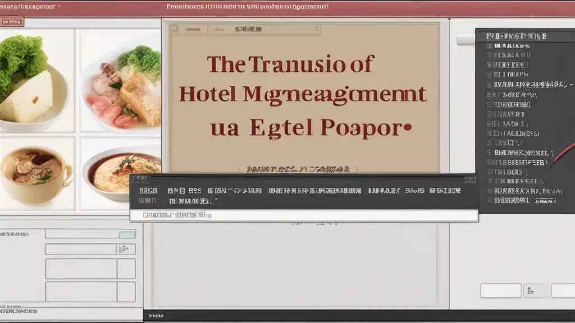575x323 pixels.
Task: Click the small icon between the lower-right blank buttons
Action: tap(530, 291)
